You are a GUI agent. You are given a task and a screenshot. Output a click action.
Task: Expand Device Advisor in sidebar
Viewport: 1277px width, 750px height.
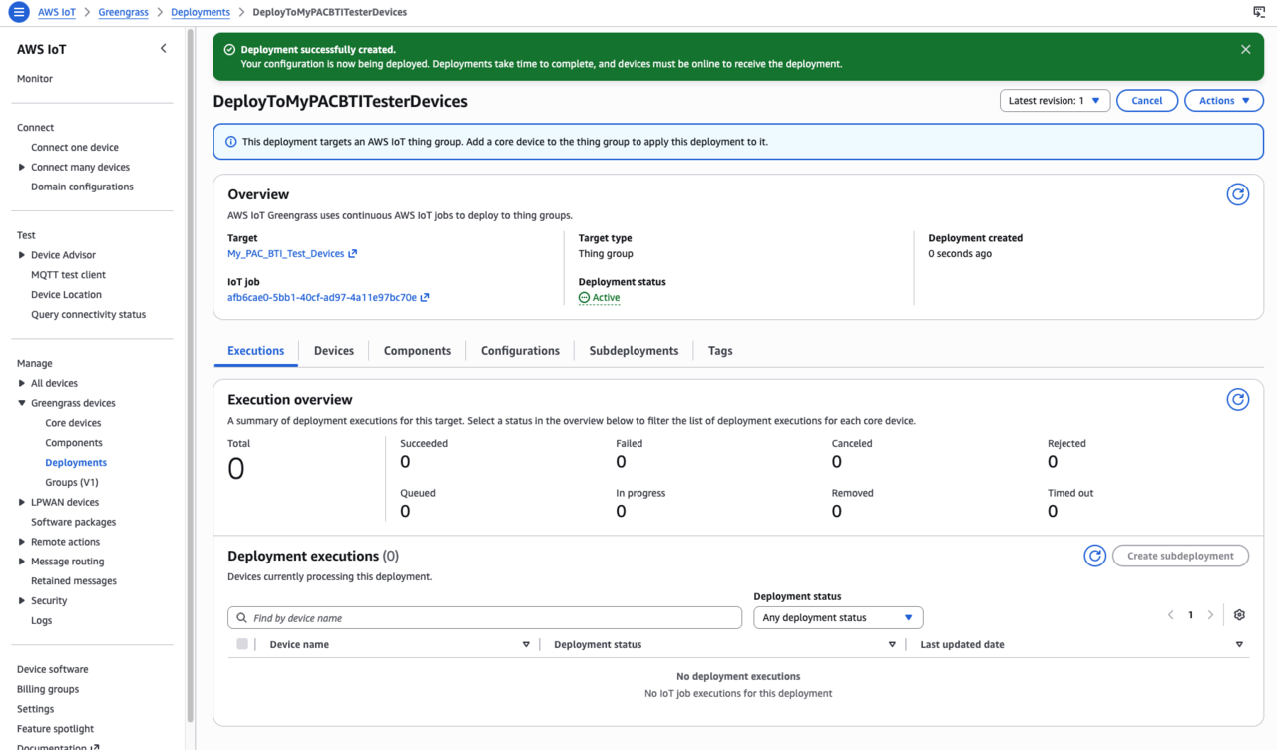tap(22, 255)
